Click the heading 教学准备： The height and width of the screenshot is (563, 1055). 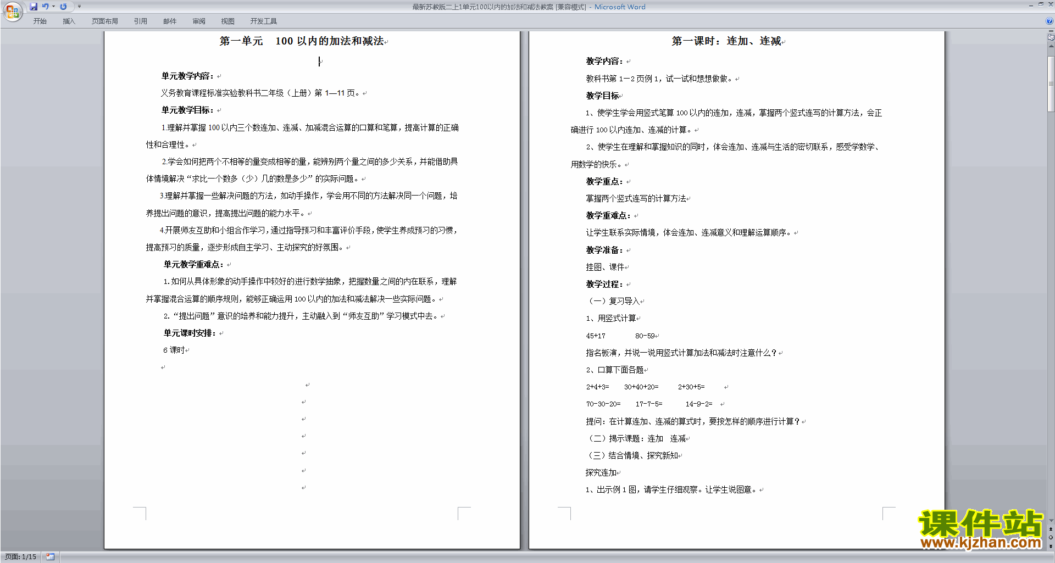coord(604,250)
